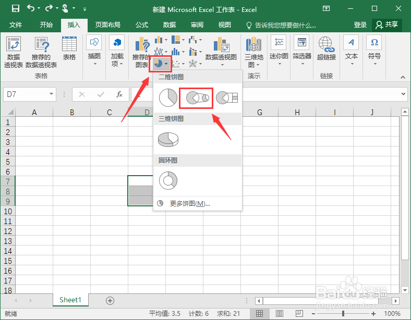This screenshot has width=411, height=320.
Task: Switch to the Review (审阅) tab
Action: [x=197, y=25]
